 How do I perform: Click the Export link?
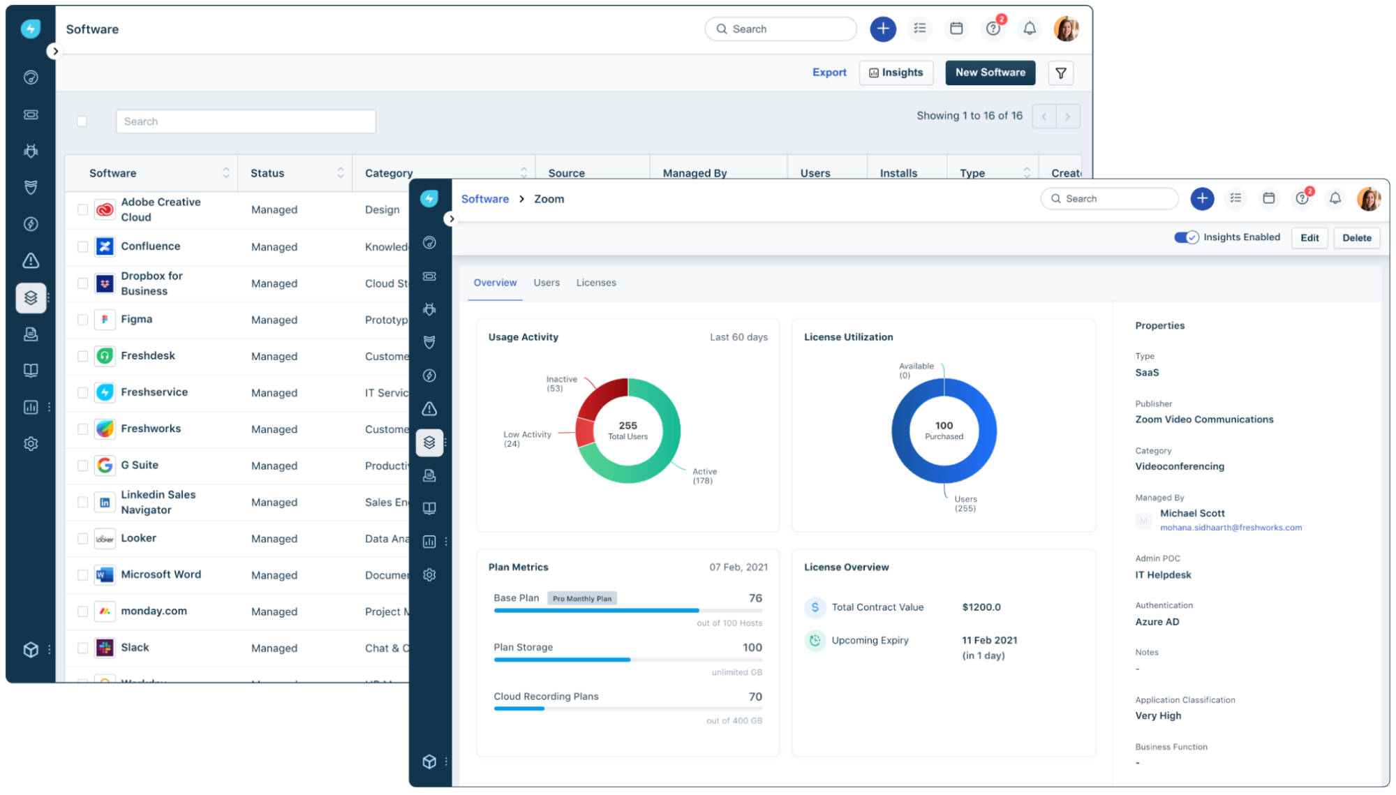tap(829, 73)
